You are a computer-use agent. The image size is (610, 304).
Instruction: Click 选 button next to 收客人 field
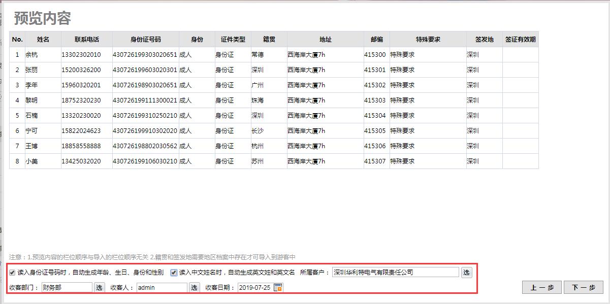[x=194, y=288]
